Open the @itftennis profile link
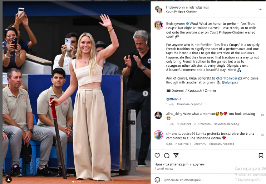Viewport: 266px width, 184px height. [173, 99]
